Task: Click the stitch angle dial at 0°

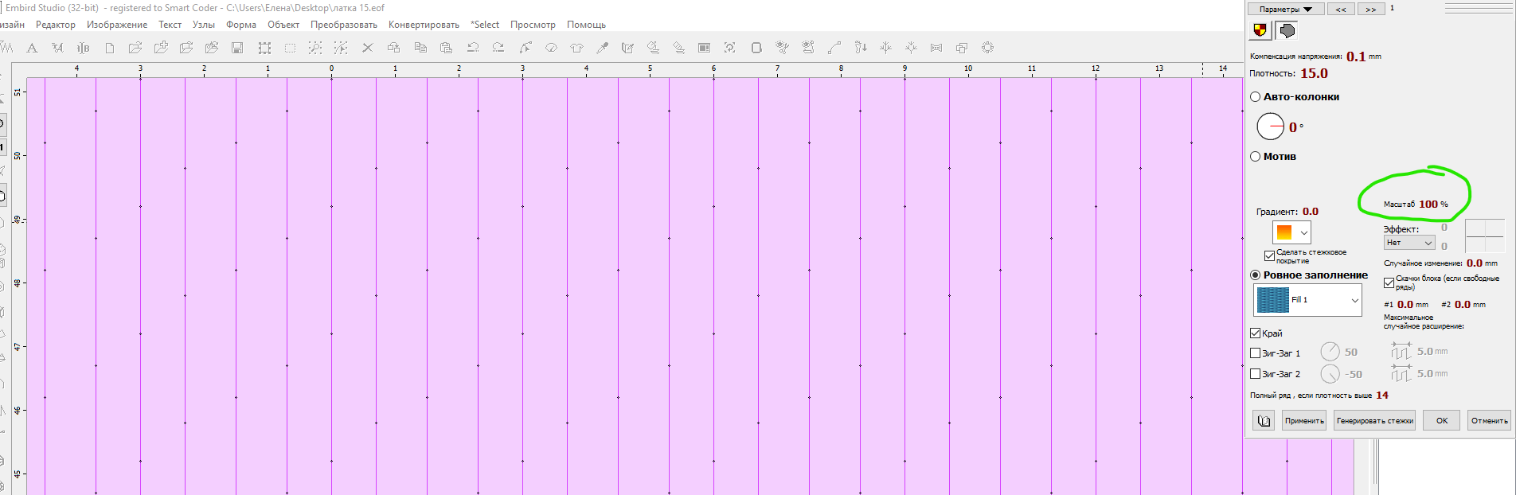Action: (x=1270, y=127)
